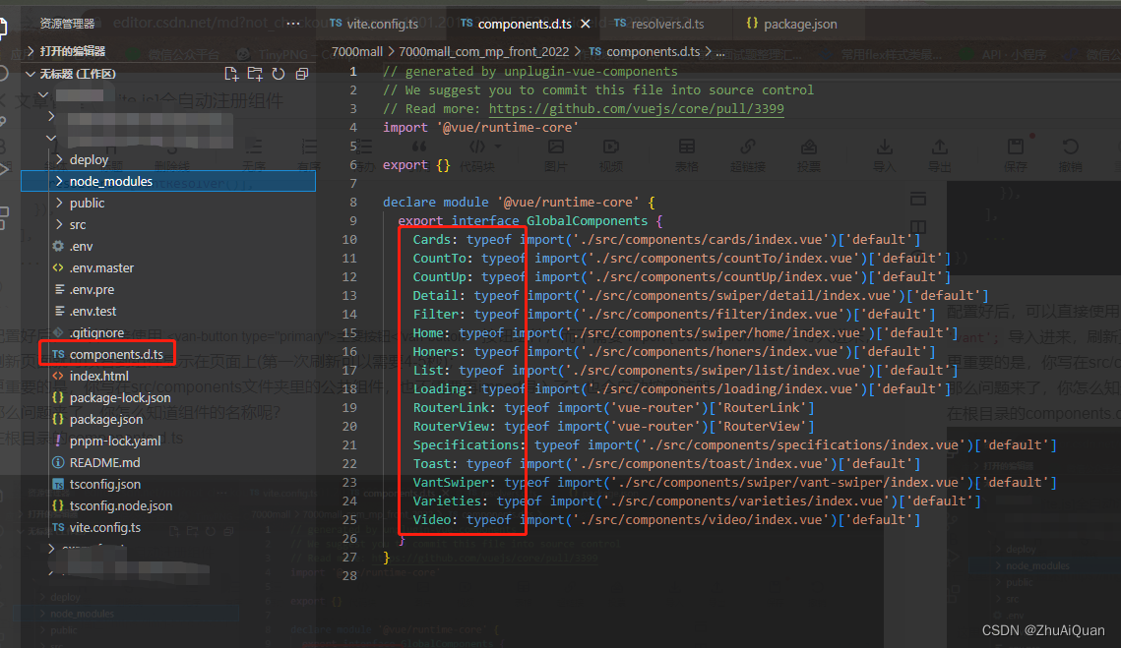
Task: Click 7000mall in the breadcrumb path
Action: [358, 51]
